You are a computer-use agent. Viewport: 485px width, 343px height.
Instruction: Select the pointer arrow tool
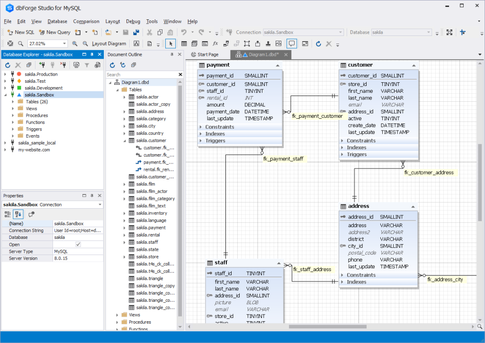171,44
